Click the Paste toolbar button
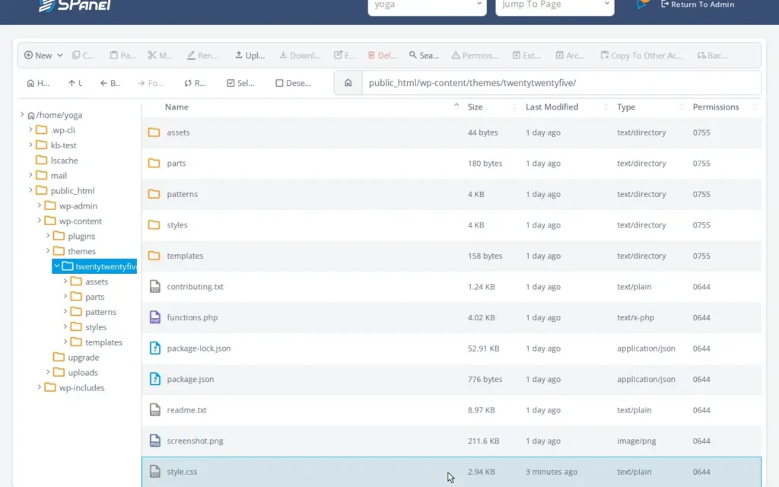Viewport: 779px width, 487px height. click(x=122, y=55)
